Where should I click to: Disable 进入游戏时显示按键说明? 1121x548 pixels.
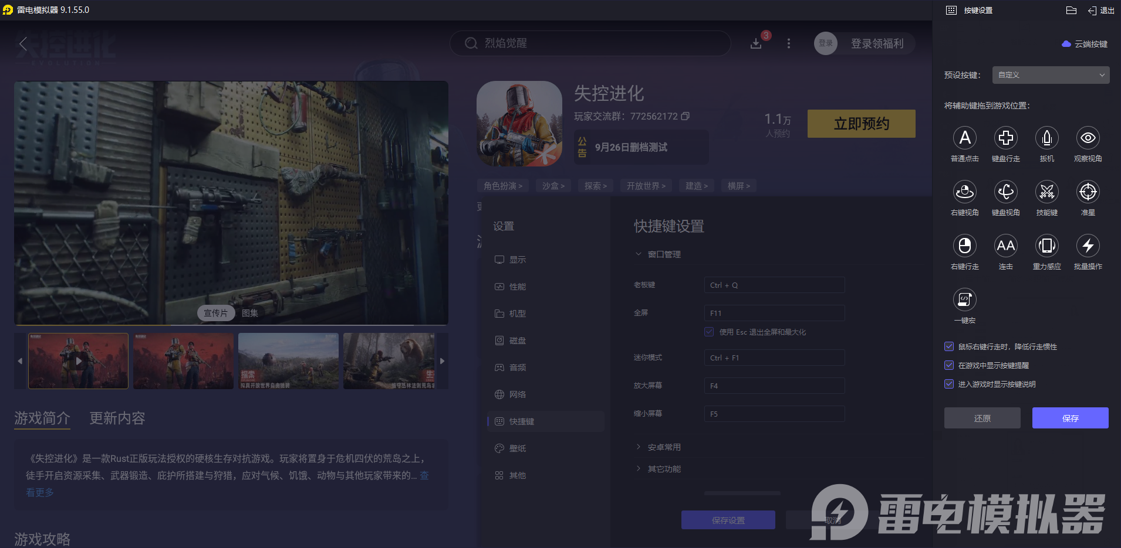[x=949, y=384]
